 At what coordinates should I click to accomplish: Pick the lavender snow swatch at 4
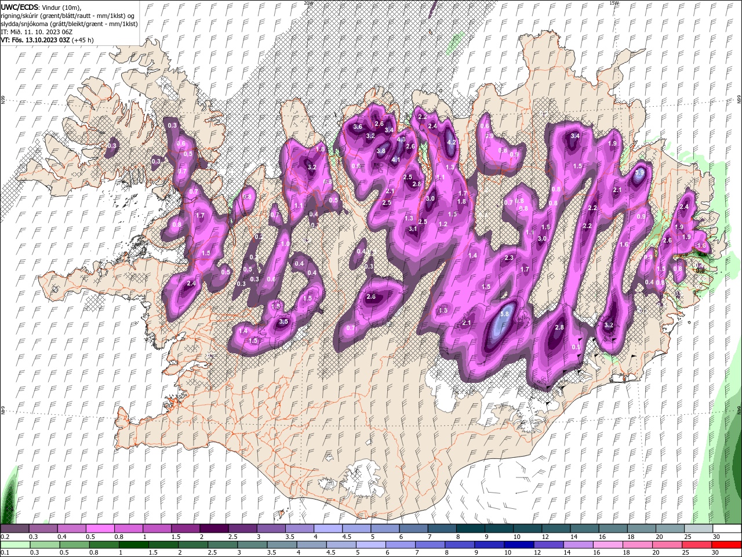click(x=328, y=529)
